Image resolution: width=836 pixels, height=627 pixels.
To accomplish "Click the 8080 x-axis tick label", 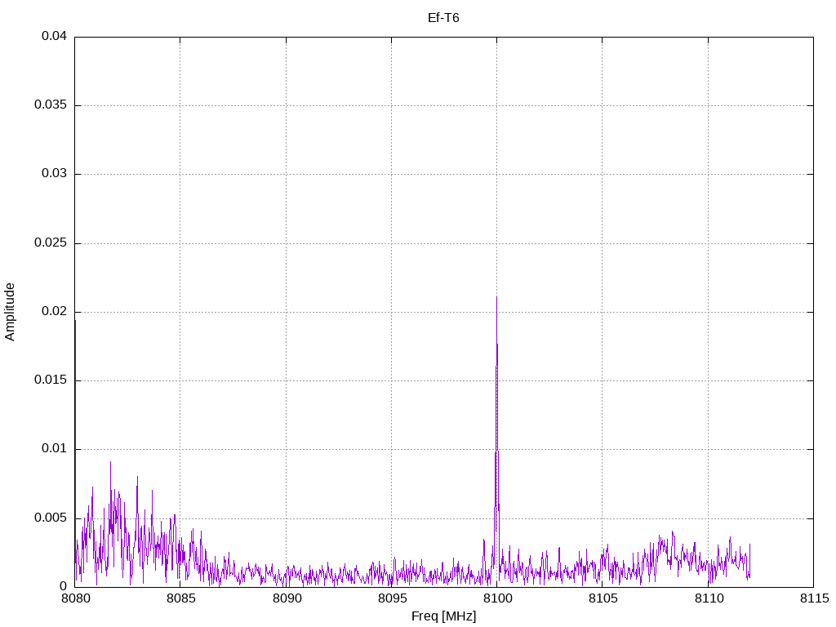I will pyautogui.click(x=75, y=598).
